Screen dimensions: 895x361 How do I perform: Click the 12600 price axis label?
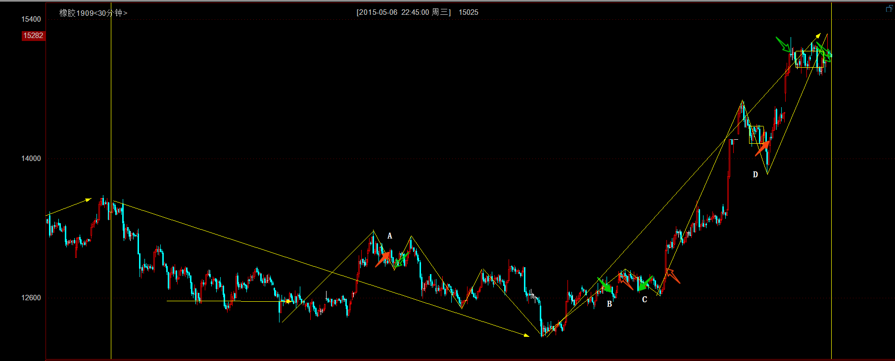coord(31,298)
